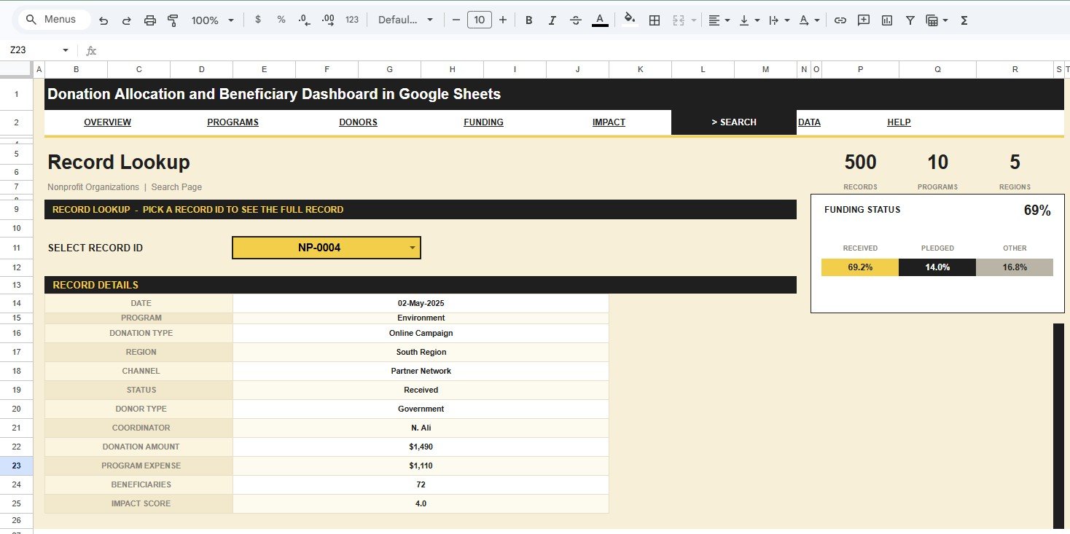Screen dimensions: 1070x534
Task: Click the Online Campaign cell
Action: click(x=421, y=333)
